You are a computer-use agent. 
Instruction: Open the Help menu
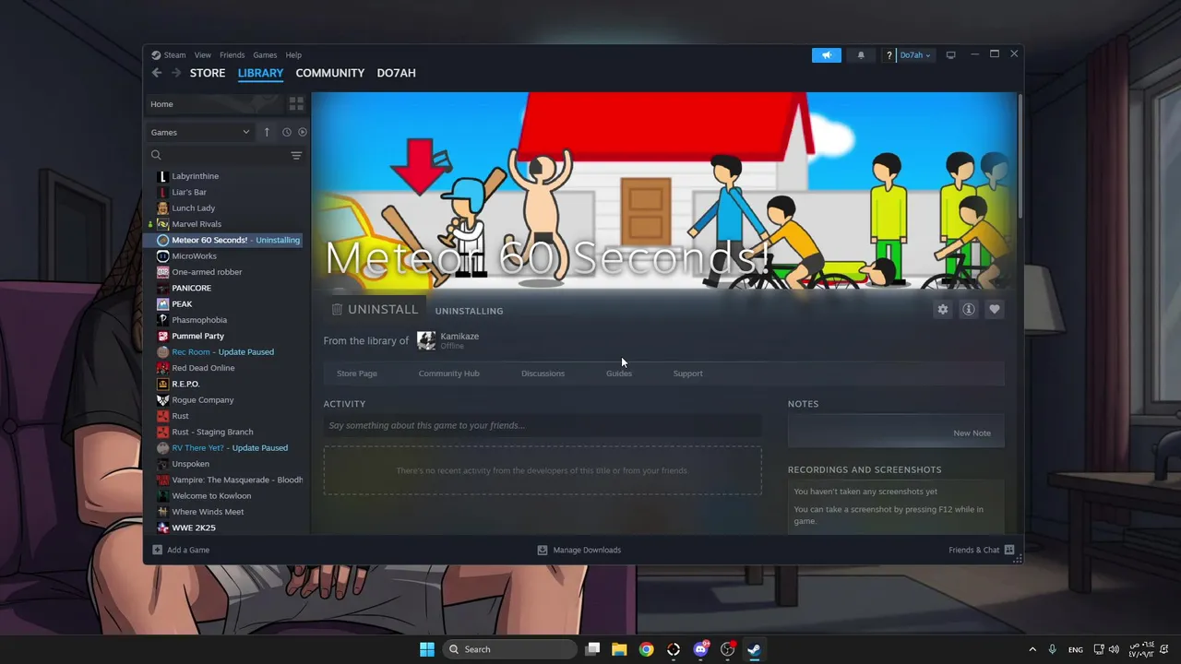293,55
